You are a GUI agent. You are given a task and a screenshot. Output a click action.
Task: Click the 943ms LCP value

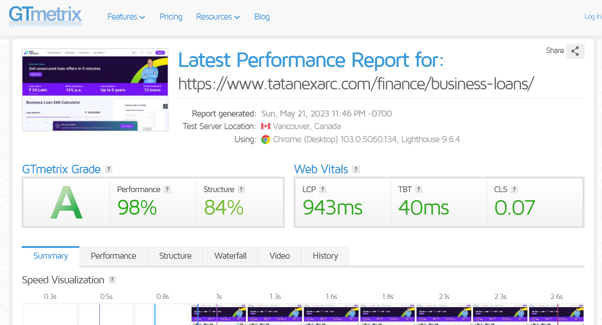(x=333, y=208)
